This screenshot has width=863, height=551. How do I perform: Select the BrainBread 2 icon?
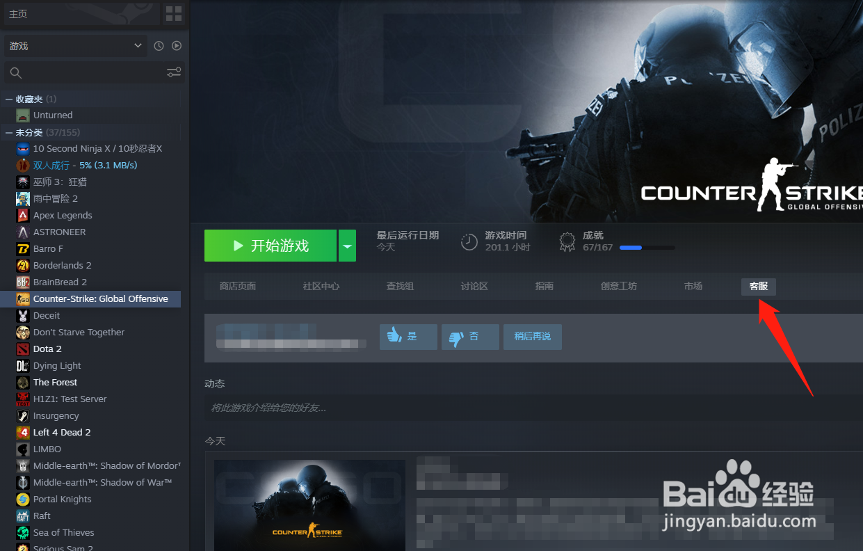tap(23, 282)
